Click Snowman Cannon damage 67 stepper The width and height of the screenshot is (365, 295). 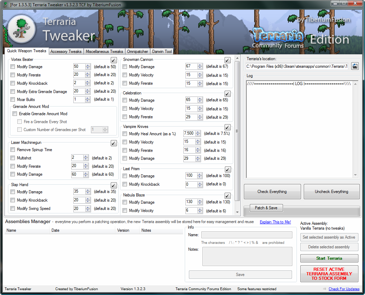[200, 66]
